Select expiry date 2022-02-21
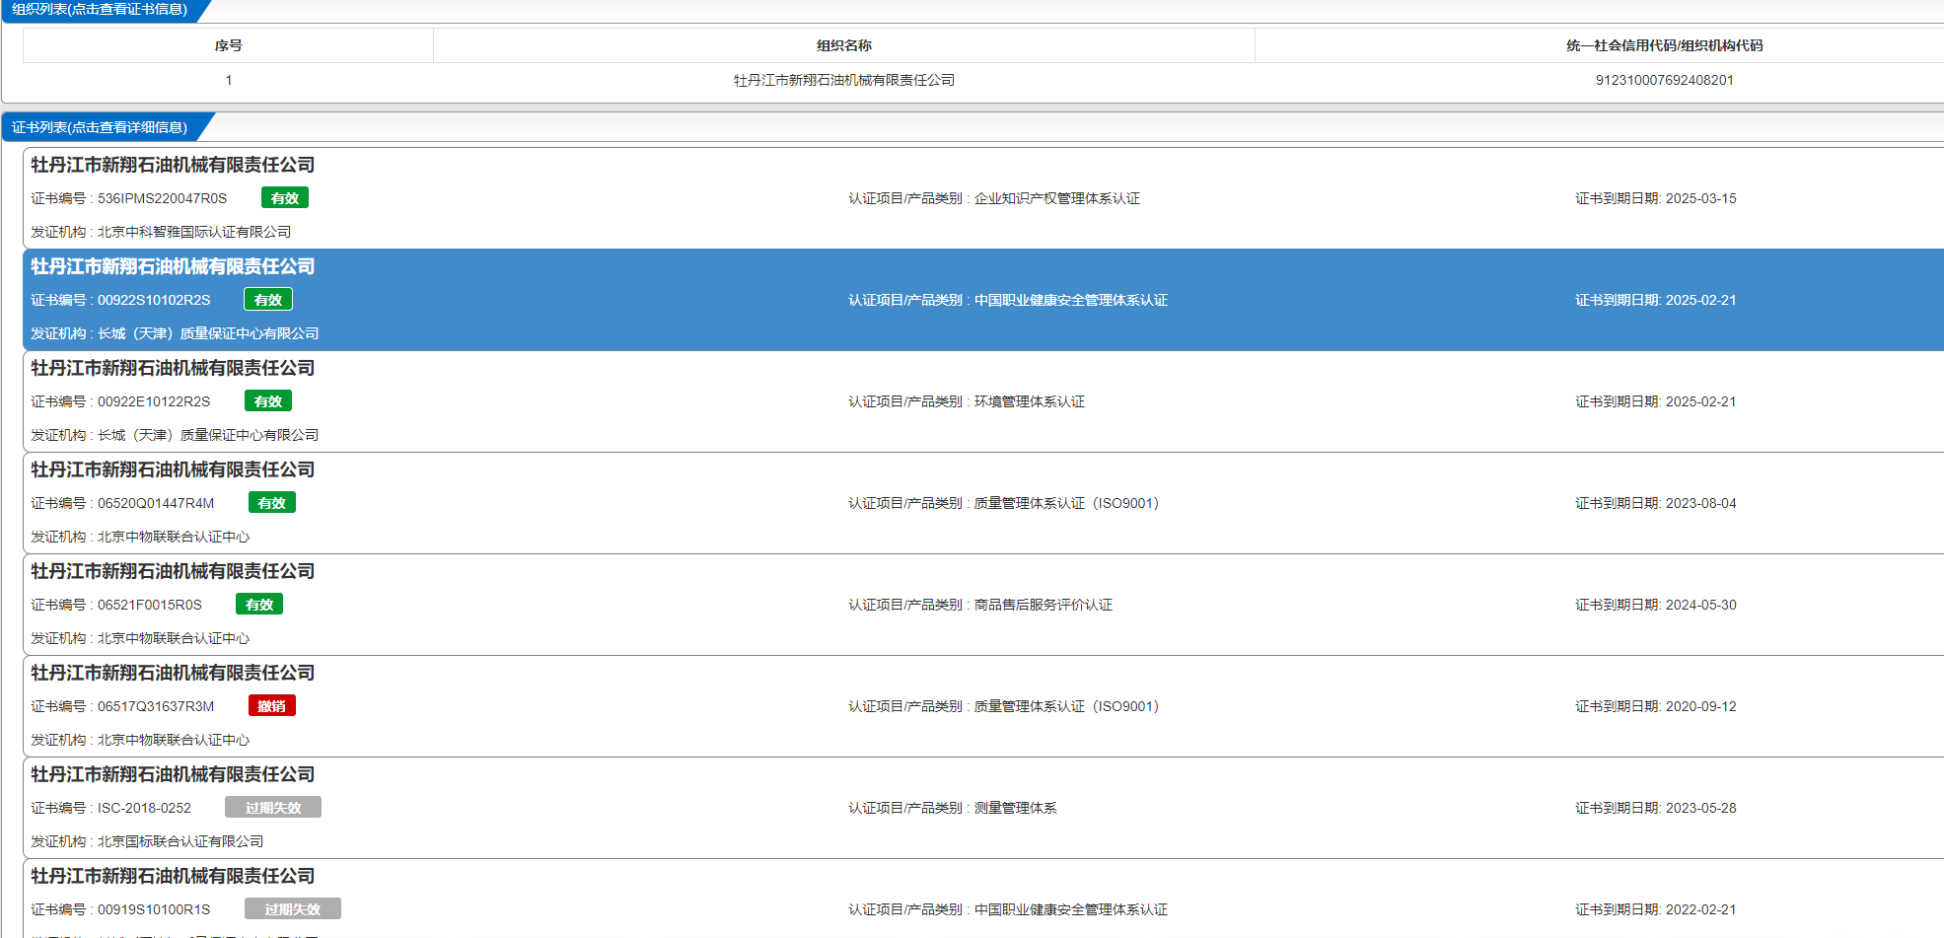This screenshot has height=938, width=1944. [x=1700, y=909]
